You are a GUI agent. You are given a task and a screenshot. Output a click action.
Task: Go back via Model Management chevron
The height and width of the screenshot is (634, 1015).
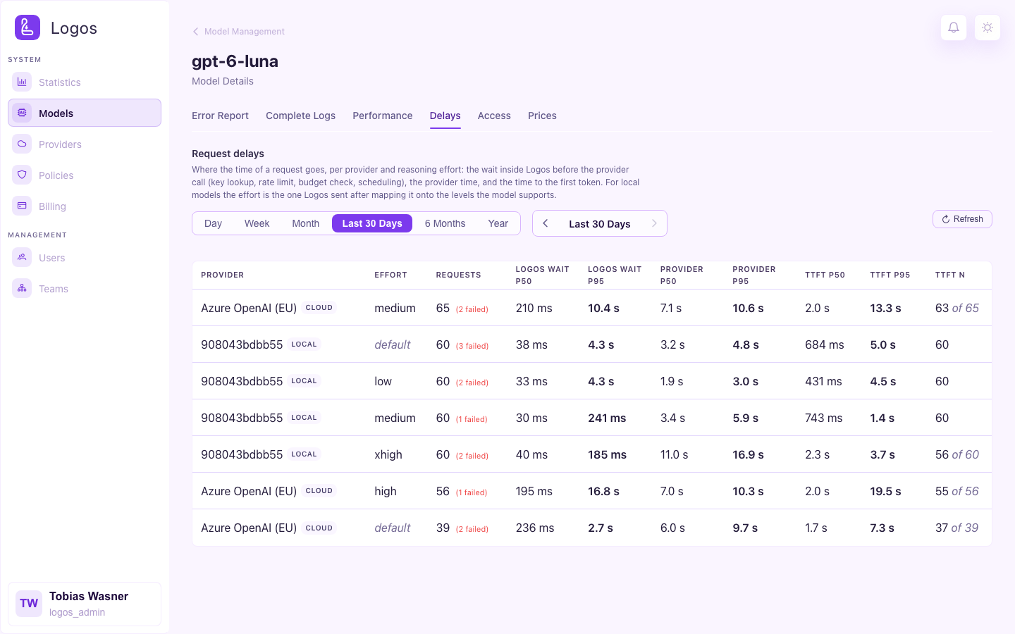196,32
